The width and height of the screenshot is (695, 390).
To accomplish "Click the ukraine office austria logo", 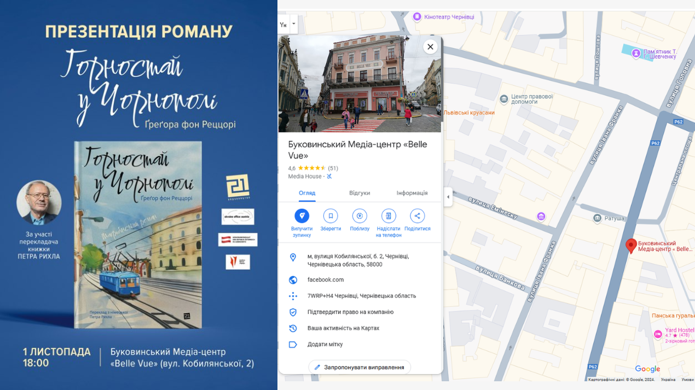I will (x=238, y=216).
